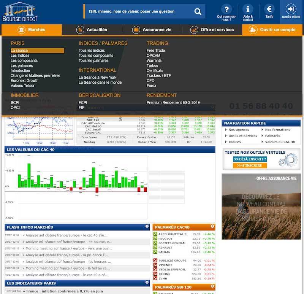Expand the Palmarès SBF120 plus icon

pos(212,286)
